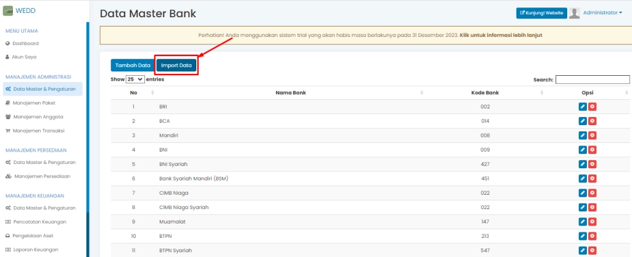
Task: Click the edit icon for BRI row
Action: [583, 107]
